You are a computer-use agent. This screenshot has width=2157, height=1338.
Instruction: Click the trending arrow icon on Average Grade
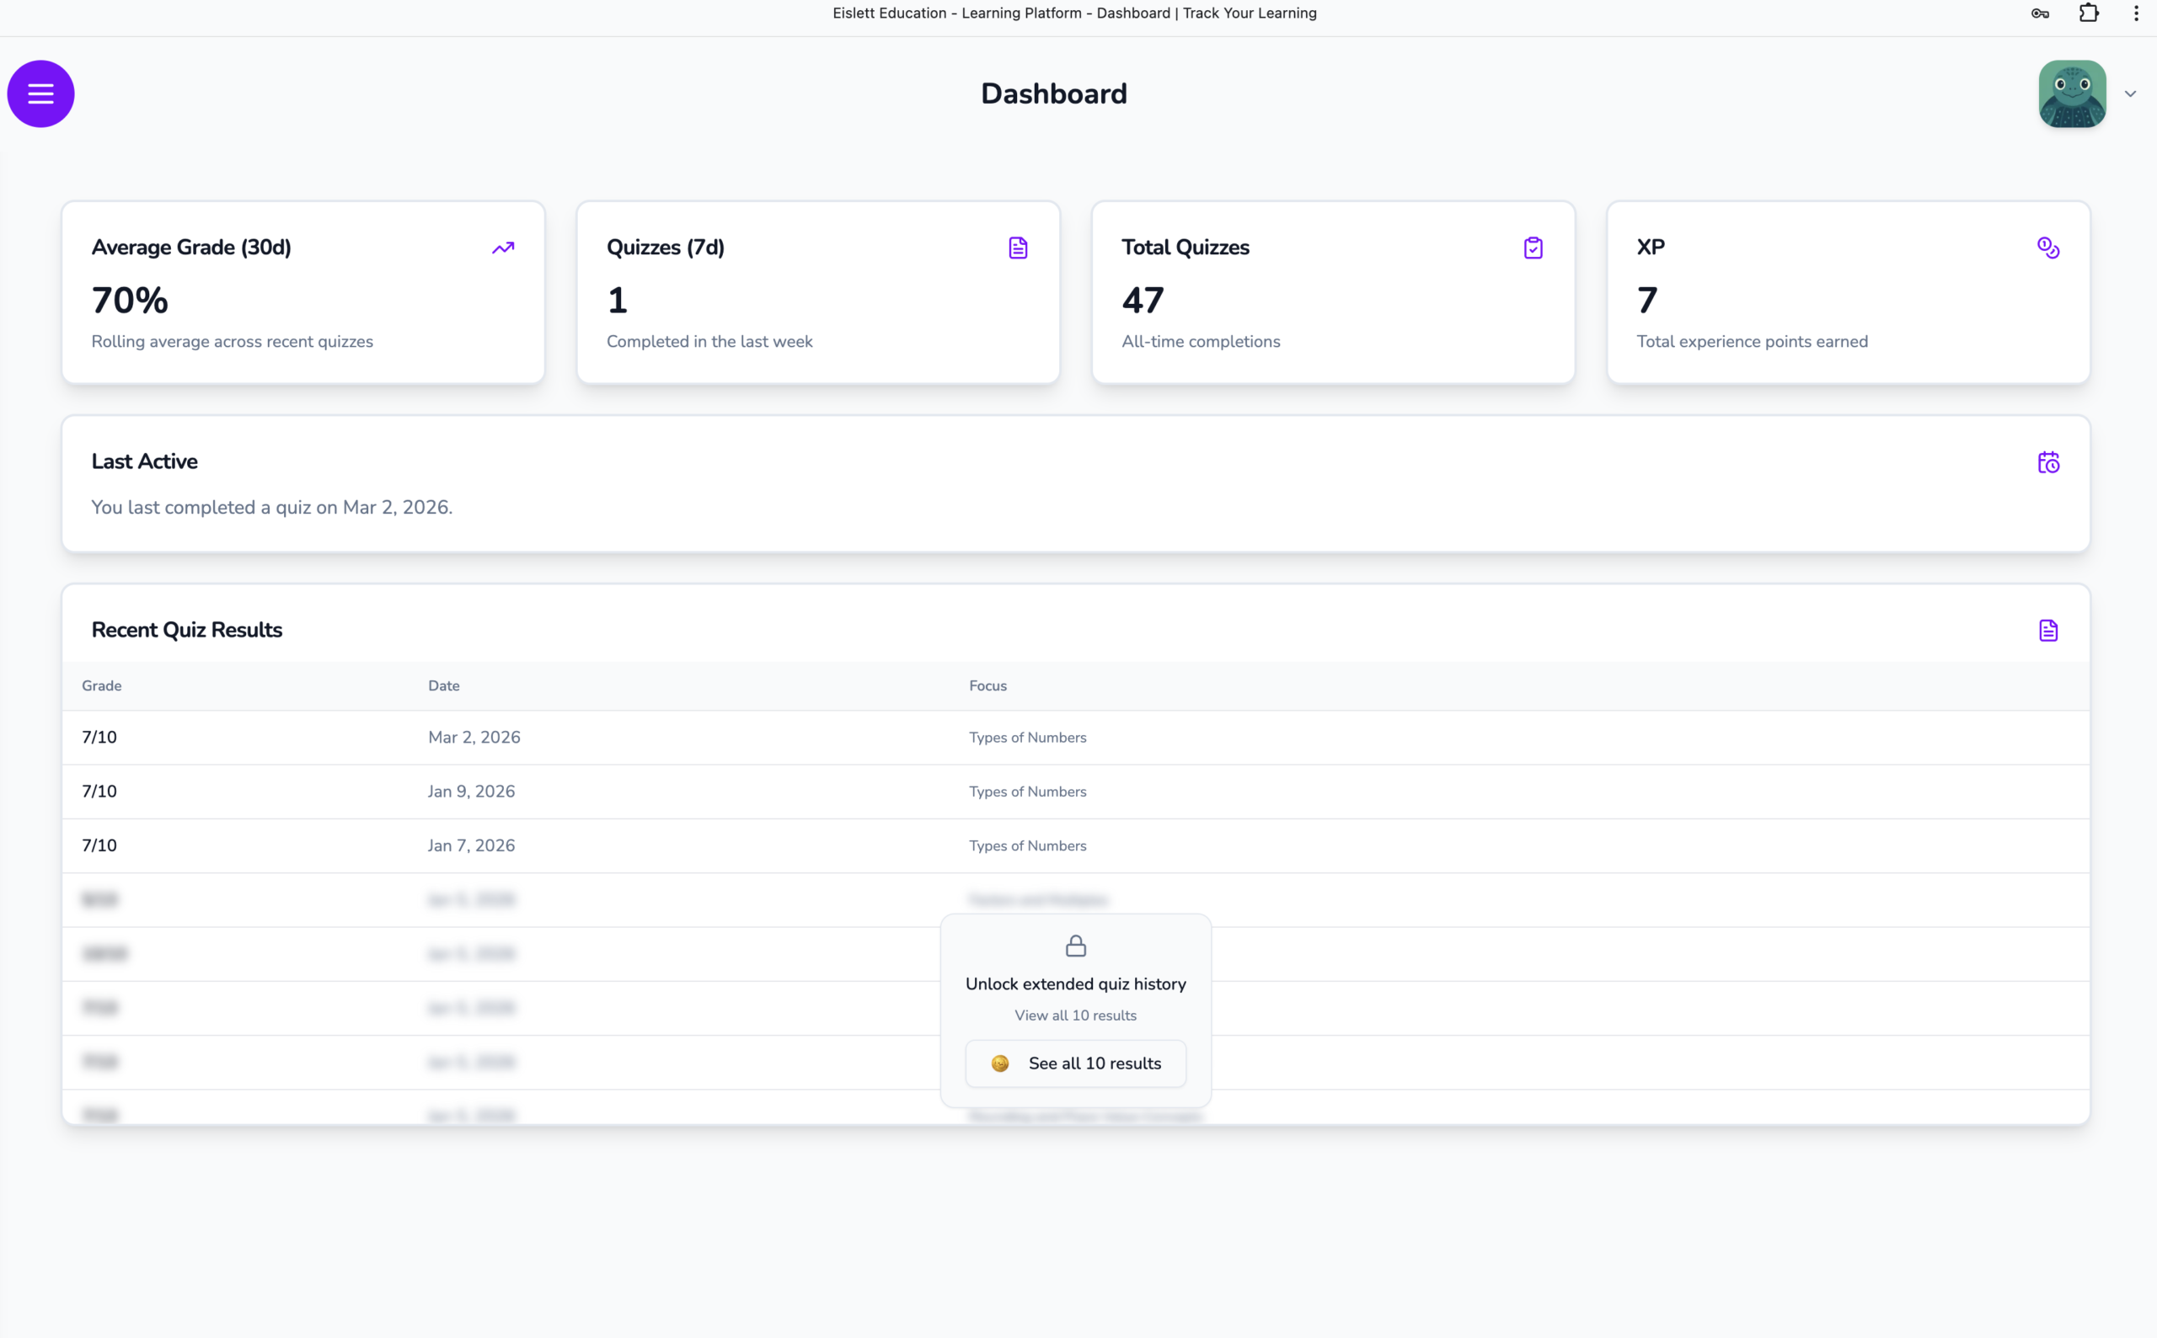tap(503, 248)
